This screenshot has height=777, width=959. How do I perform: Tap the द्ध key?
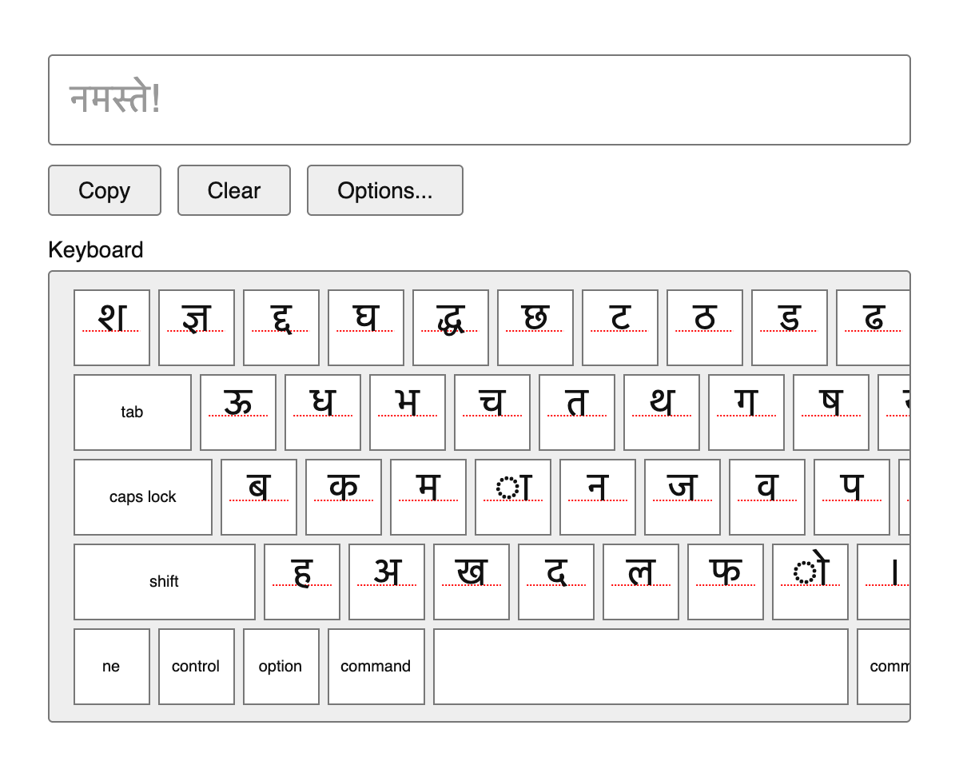[451, 328]
